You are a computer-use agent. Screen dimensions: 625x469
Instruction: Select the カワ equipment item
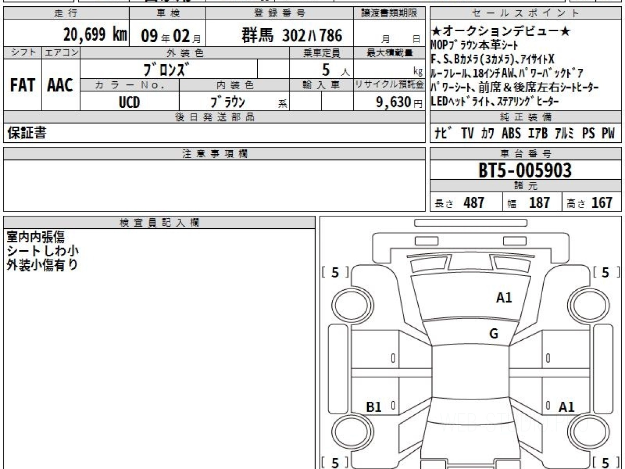coord(488,133)
